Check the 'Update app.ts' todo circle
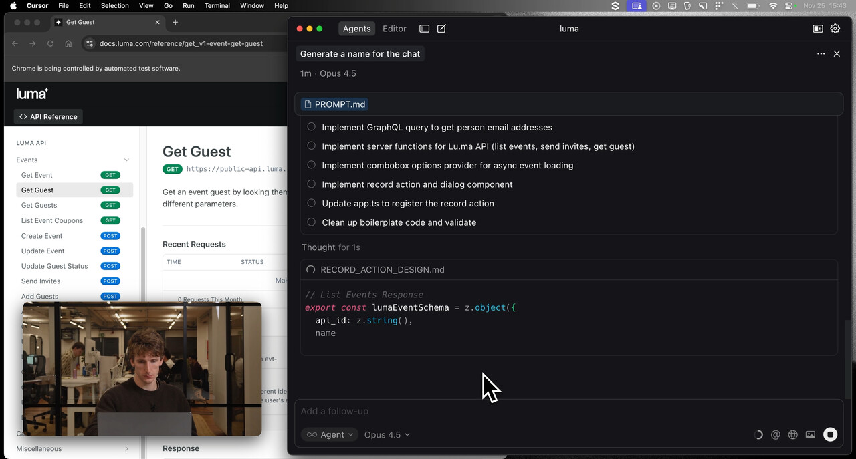Viewport: 856px width, 459px height. tap(311, 203)
